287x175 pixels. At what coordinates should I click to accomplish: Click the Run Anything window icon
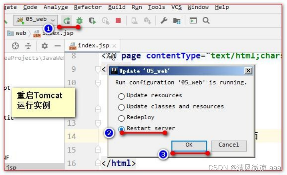[x=193, y=20]
